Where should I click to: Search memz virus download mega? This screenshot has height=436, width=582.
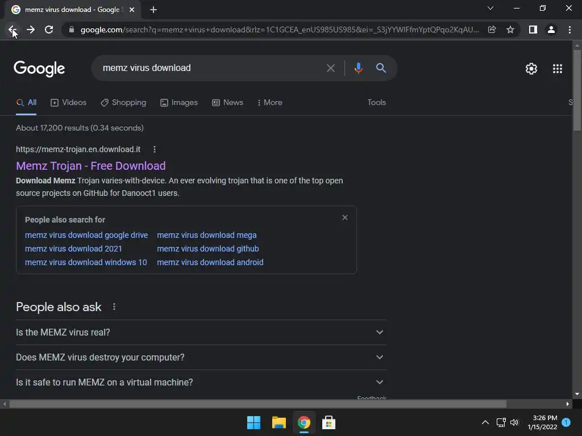206,235
